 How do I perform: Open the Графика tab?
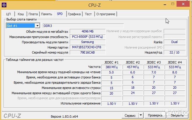point(74,14)
